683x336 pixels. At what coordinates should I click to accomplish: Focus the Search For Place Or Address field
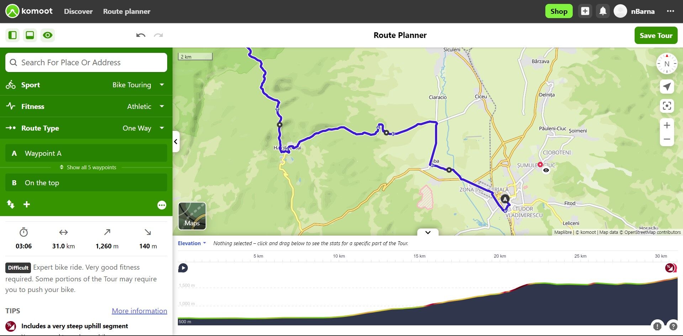[x=86, y=62]
